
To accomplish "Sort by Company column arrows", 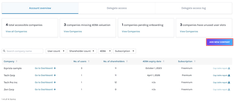I will 17,61.
